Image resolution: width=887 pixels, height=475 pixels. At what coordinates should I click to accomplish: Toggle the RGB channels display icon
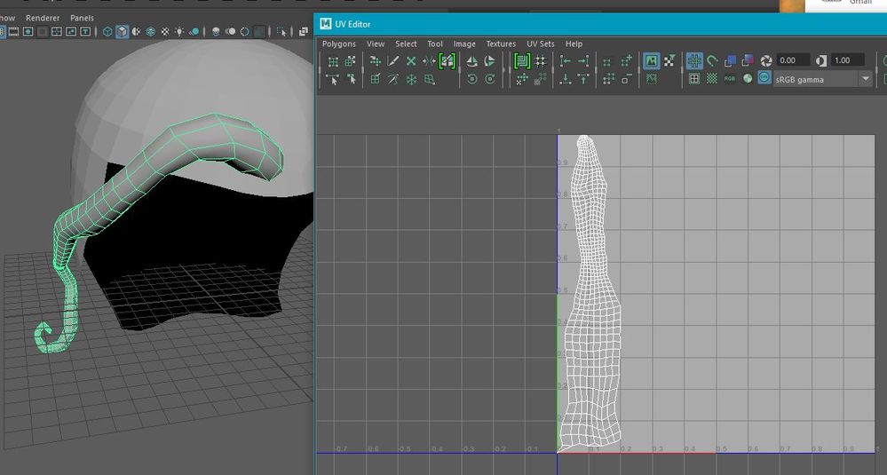[x=731, y=80]
